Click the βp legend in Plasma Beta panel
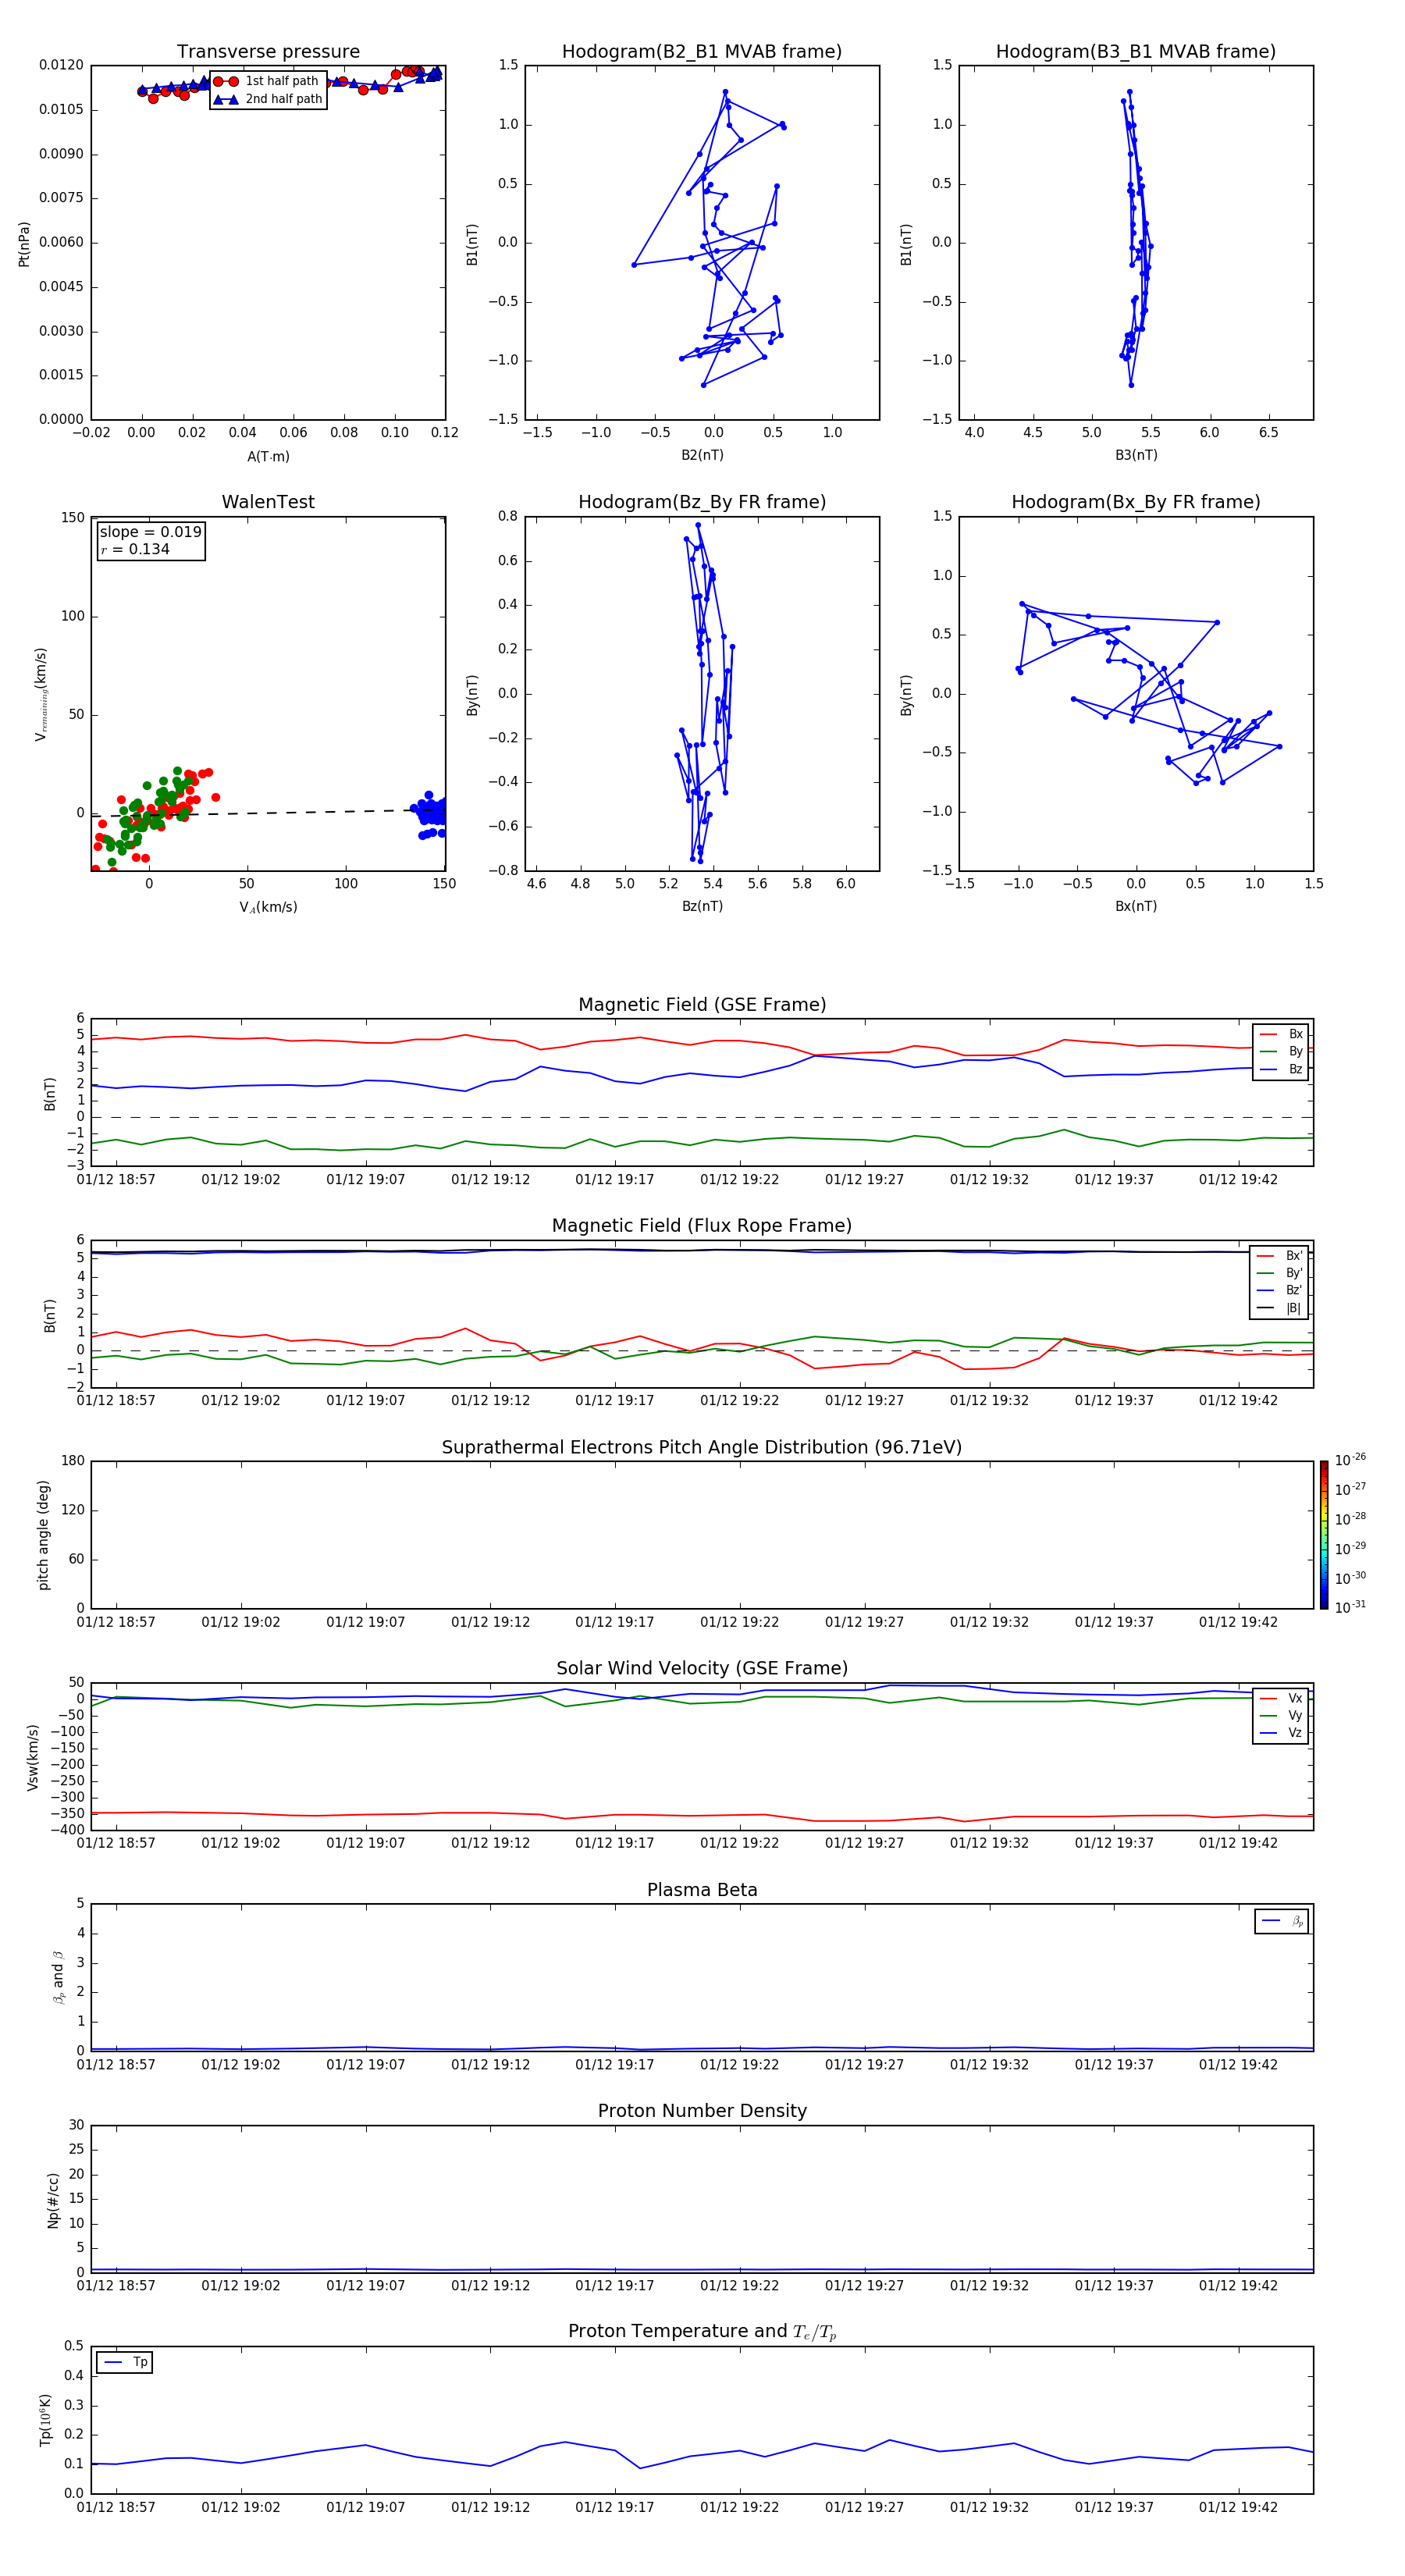 pos(1282,1921)
